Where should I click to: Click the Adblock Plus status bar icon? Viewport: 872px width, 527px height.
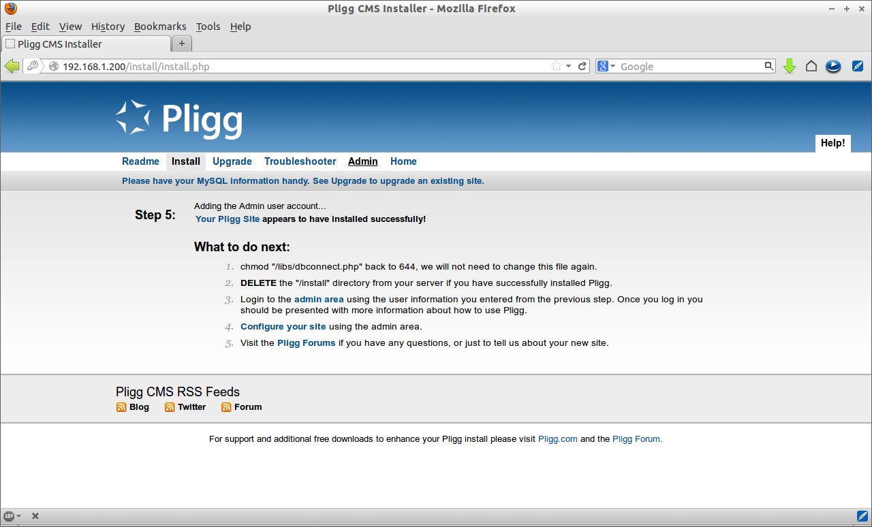9,516
